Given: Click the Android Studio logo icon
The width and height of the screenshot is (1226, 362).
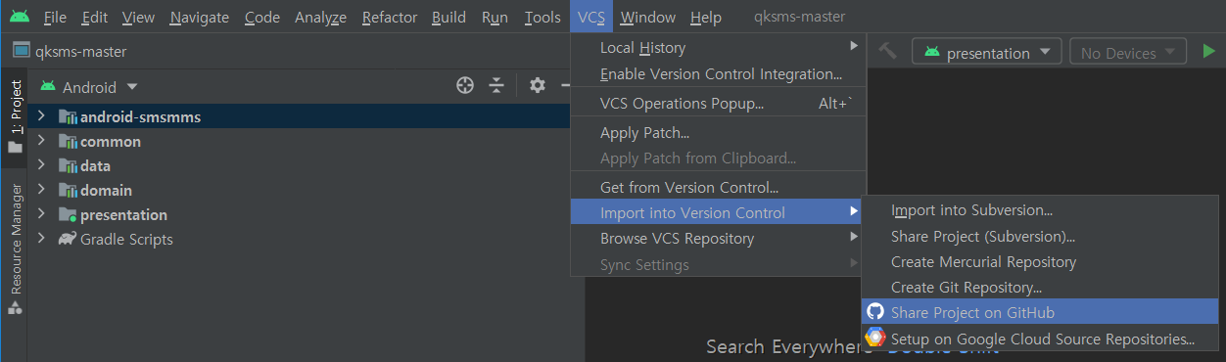Looking at the screenshot, I should pyautogui.click(x=19, y=17).
